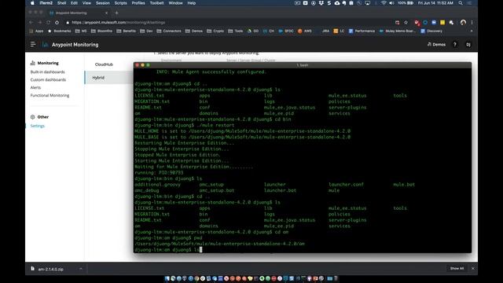The image size is (503, 283).
Task: Open the Connectors bookmark folder
Action: (x=169, y=31)
